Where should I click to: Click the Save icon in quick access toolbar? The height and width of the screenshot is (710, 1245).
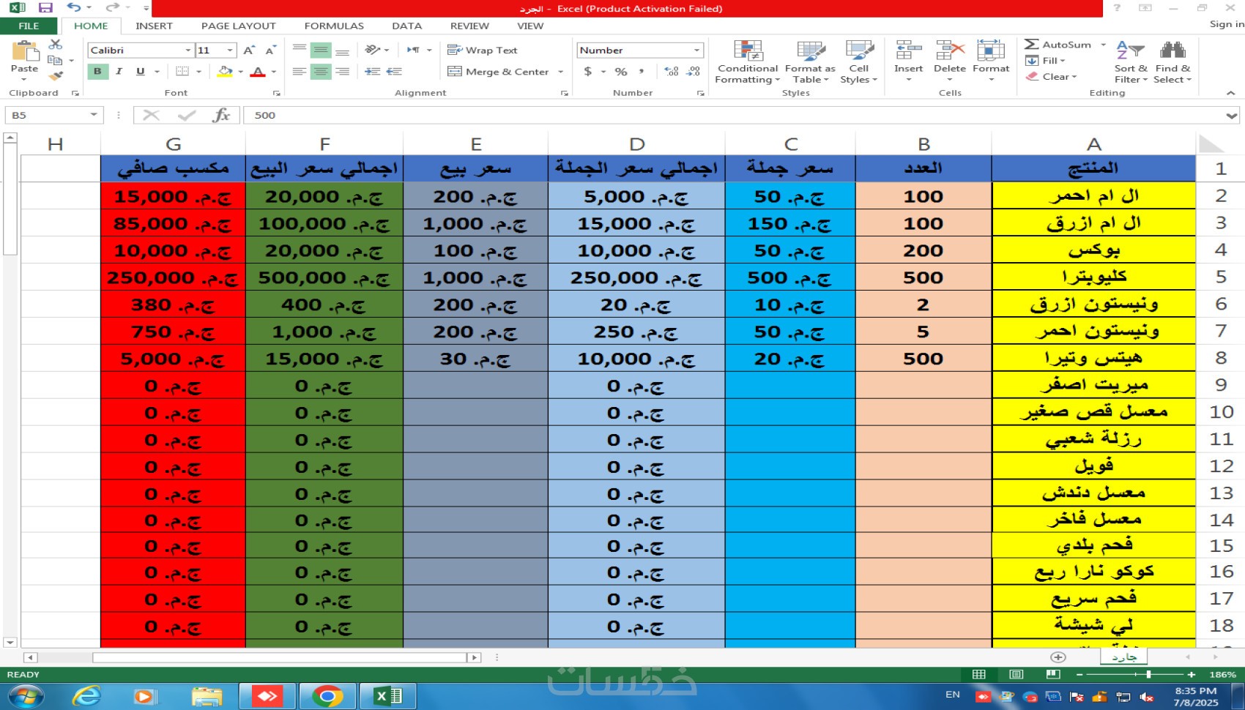(x=45, y=8)
